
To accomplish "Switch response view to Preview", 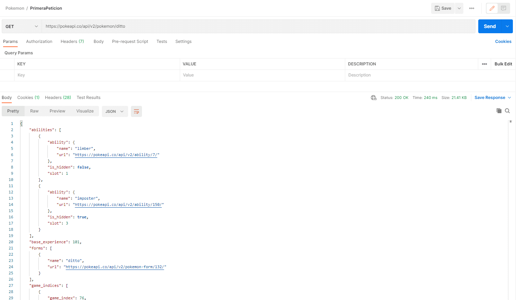I will click(x=57, y=111).
